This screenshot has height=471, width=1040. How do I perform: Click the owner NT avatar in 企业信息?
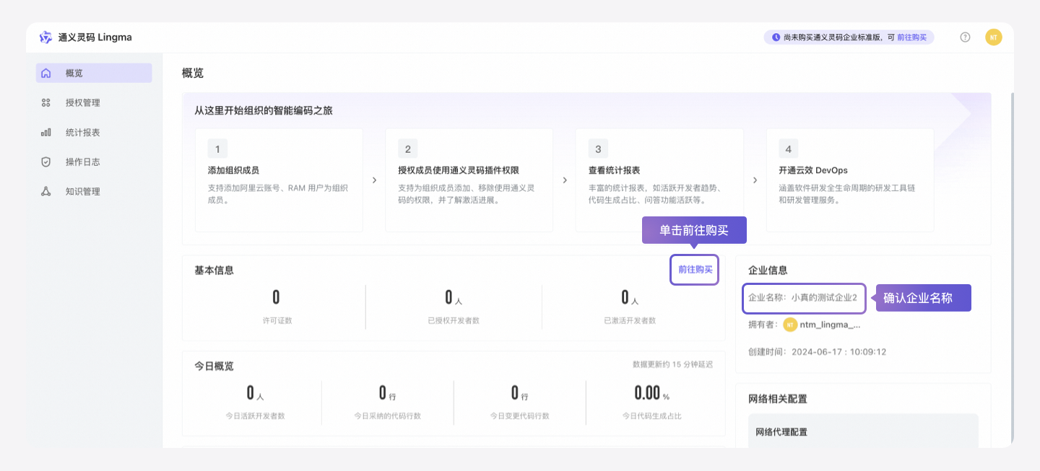(x=790, y=325)
